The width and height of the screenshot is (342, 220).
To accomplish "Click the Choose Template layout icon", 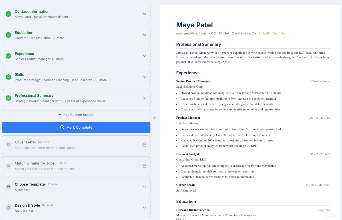I will (x=9, y=187).
